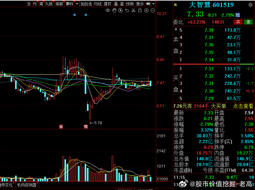Click the 委比 value +63.22%

click(x=196, y=22)
